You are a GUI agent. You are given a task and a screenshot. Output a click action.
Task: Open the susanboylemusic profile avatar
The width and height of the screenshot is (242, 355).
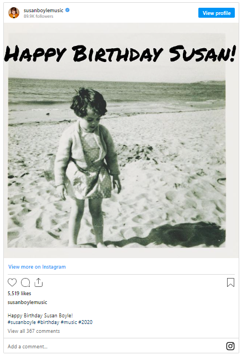14,13
